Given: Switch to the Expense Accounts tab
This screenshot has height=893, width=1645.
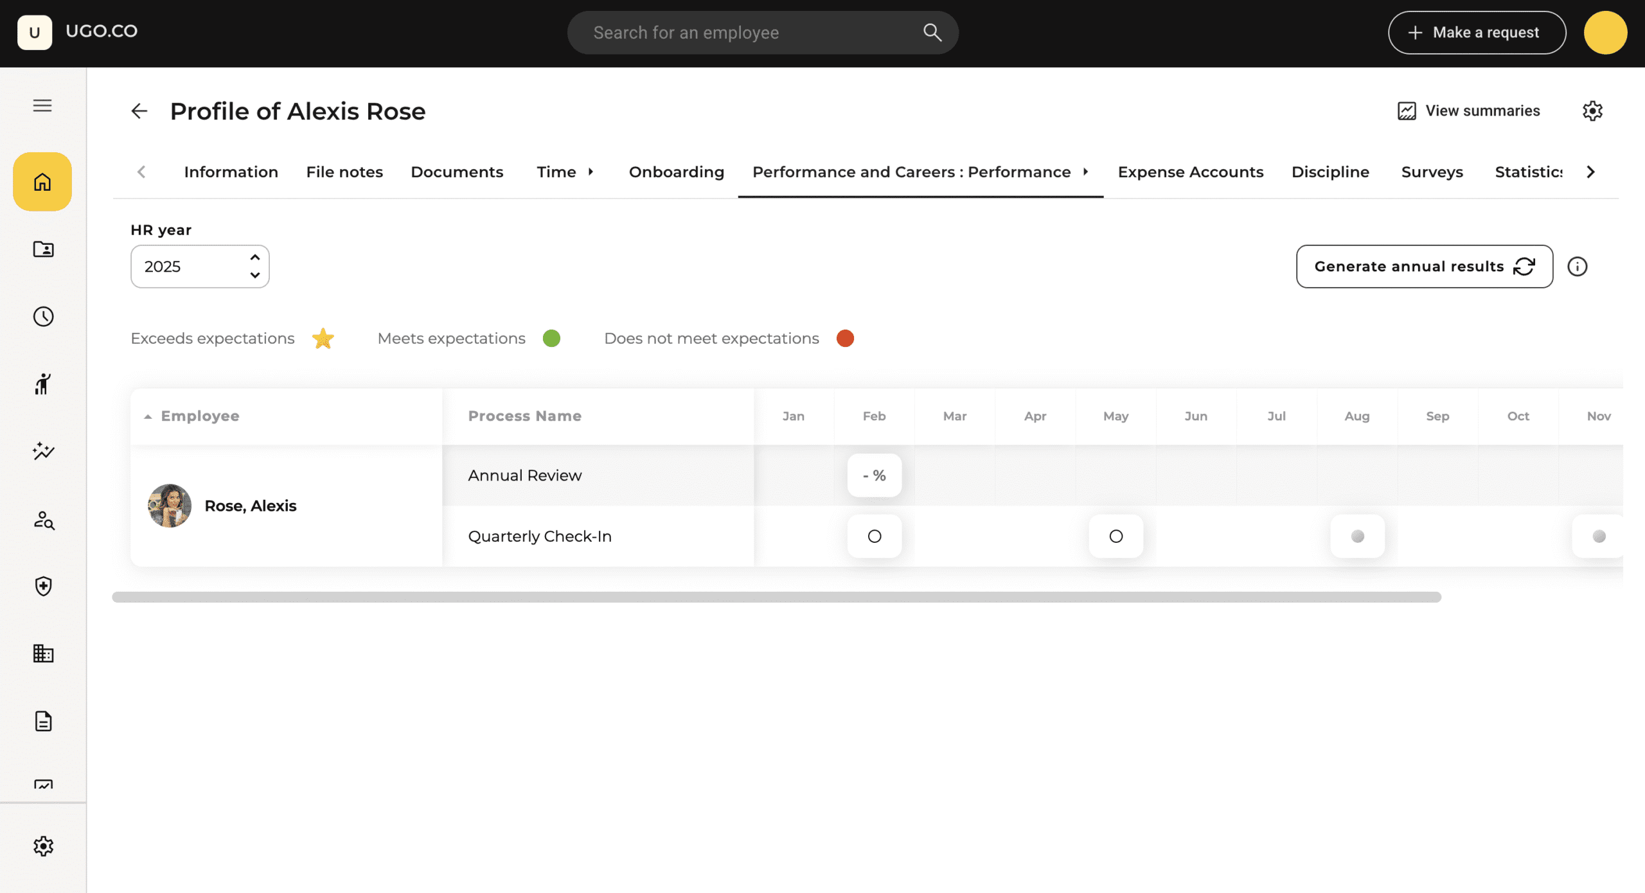Looking at the screenshot, I should pyautogui.click(x=1190, y=172).
